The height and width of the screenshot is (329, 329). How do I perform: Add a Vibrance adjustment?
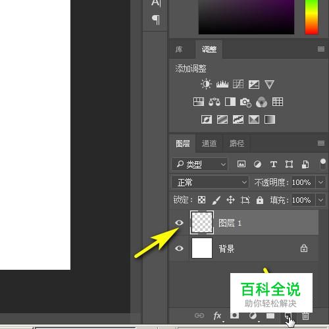[269, 84]
